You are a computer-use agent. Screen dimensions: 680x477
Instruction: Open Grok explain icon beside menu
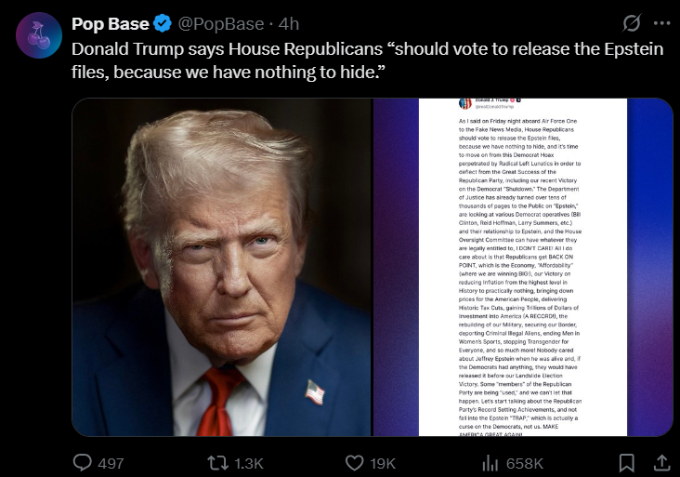632,23
